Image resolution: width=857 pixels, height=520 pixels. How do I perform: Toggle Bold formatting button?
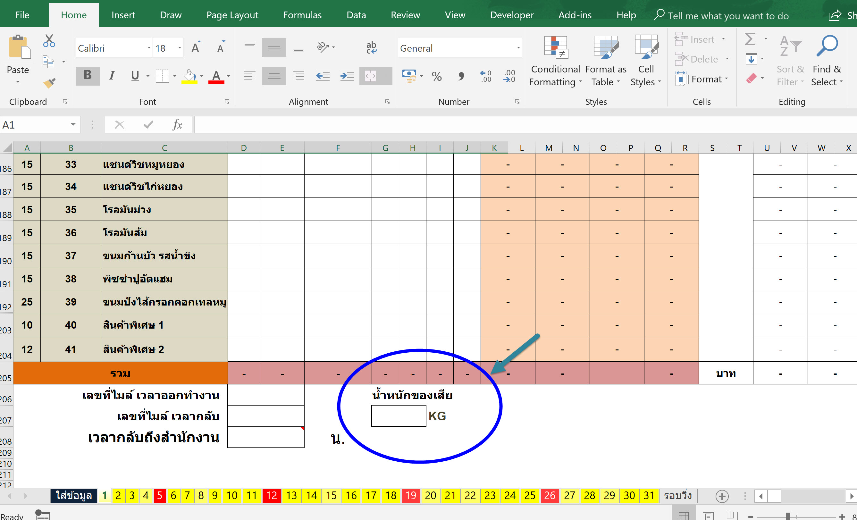(x=88, y=75)
